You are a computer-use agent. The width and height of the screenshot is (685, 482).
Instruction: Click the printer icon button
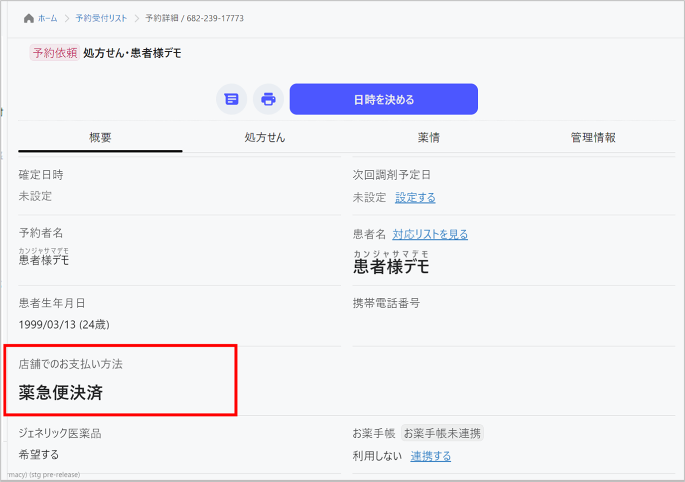click(268, 99)
